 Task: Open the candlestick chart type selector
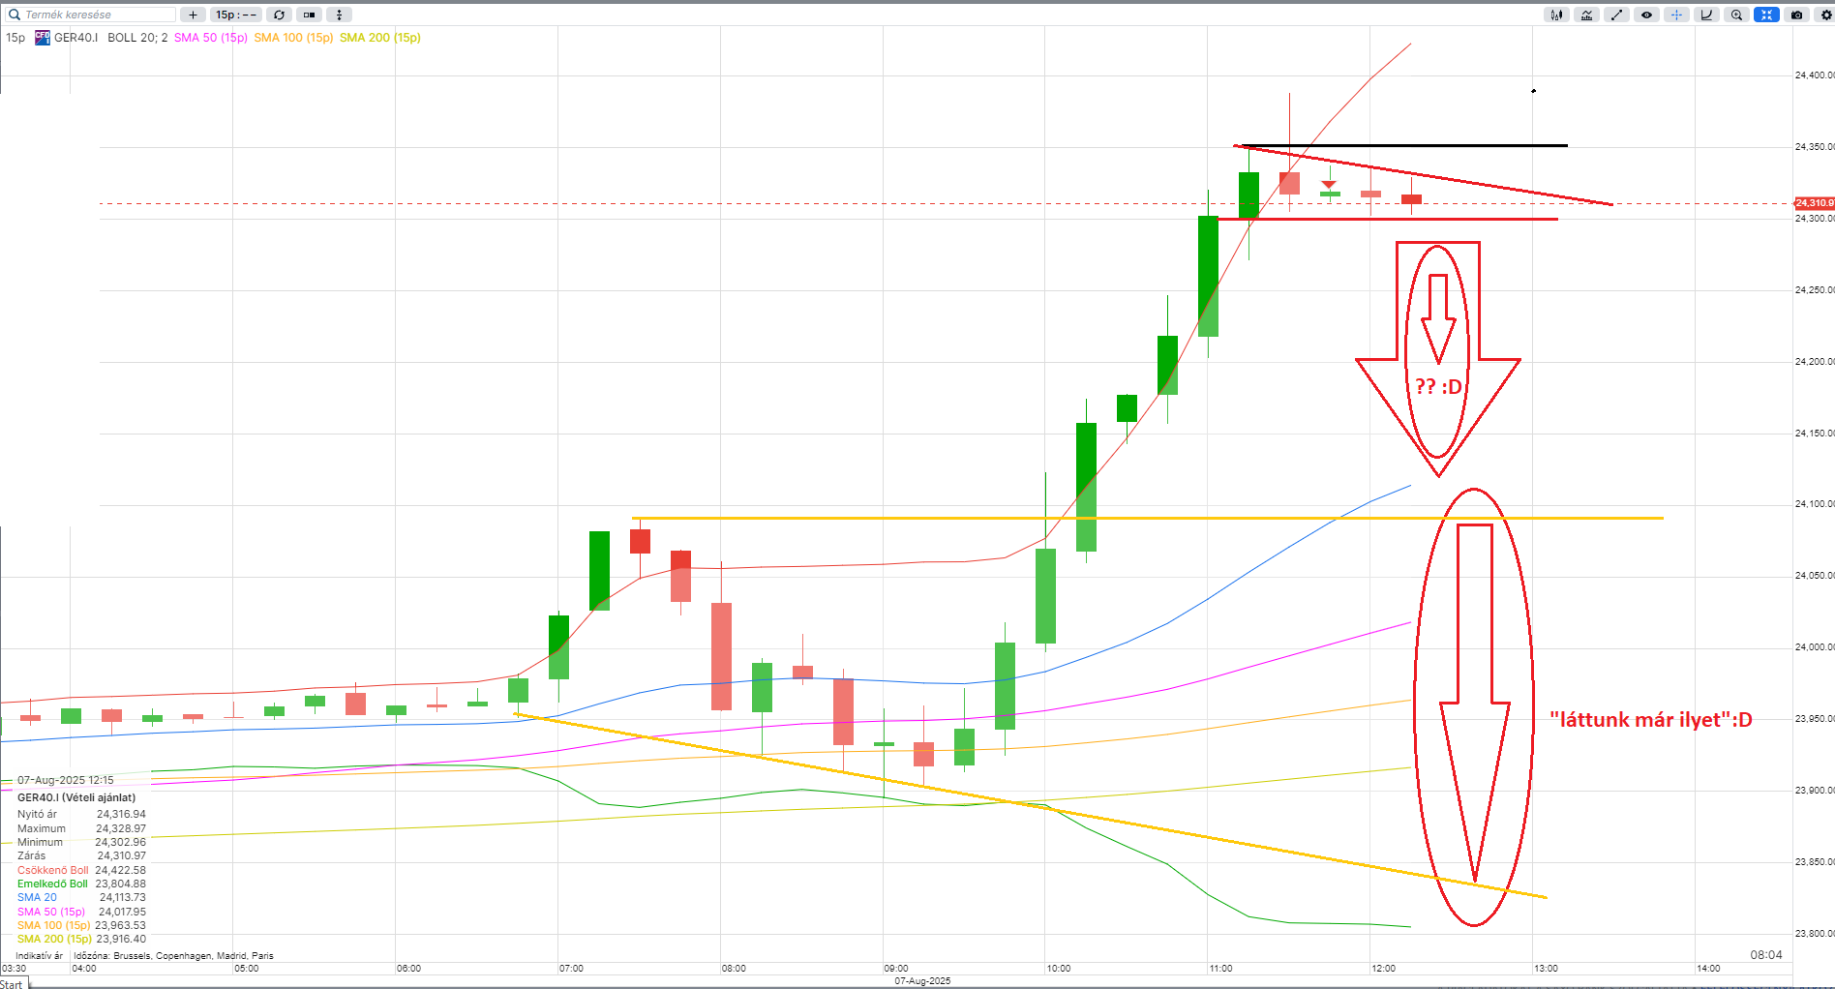(x=1556, y=15)
